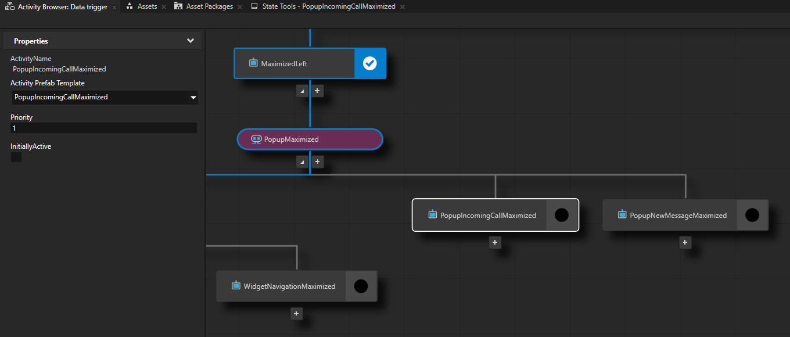The height and width of the screenshot is (337, 790).
Task: Click the WidgetNavigationMaximized node icon
Action: 236,286
